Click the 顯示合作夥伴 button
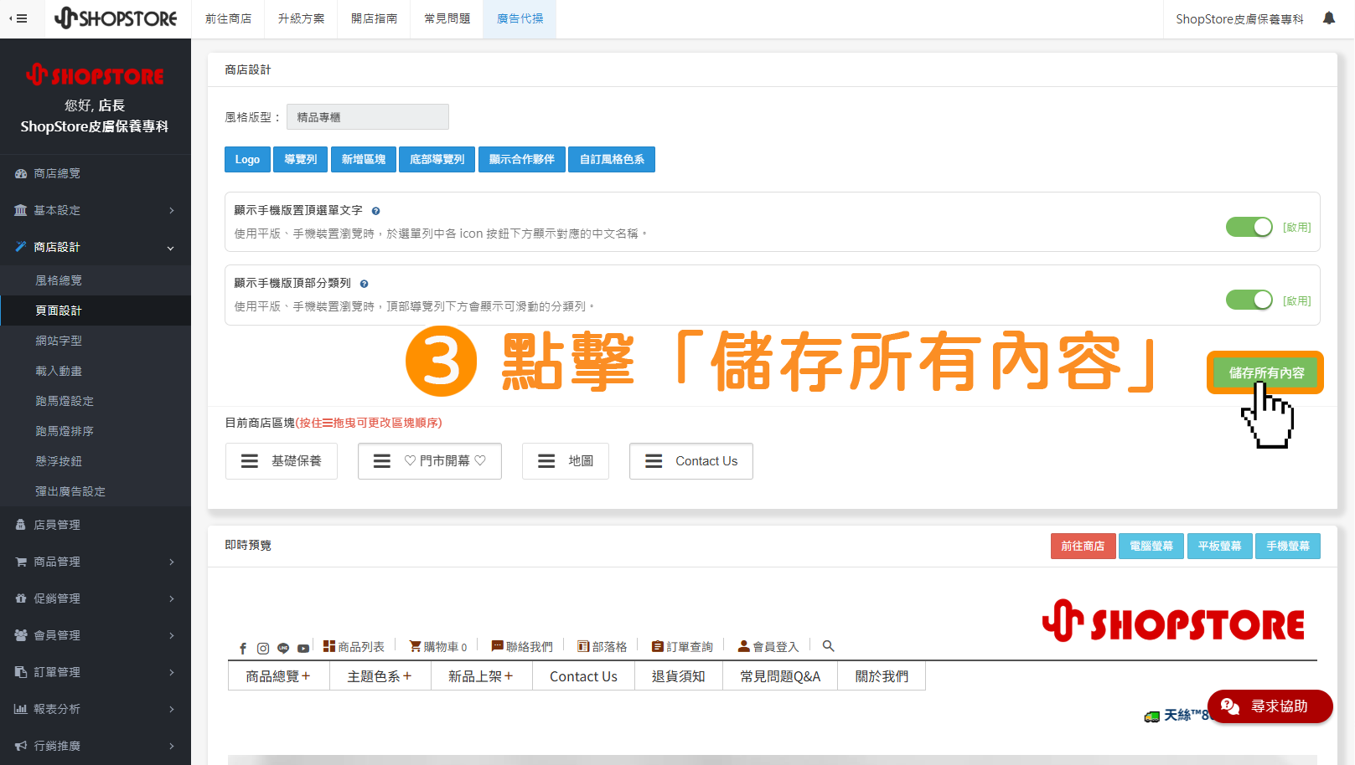Image resolution: width=1355 pixels, height=765 pixels. [x=522, y=159]
